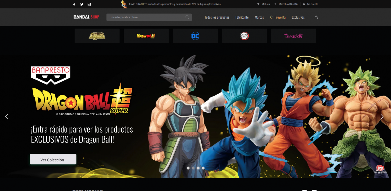Click the promo figure icon in top bar

[124, 4]
